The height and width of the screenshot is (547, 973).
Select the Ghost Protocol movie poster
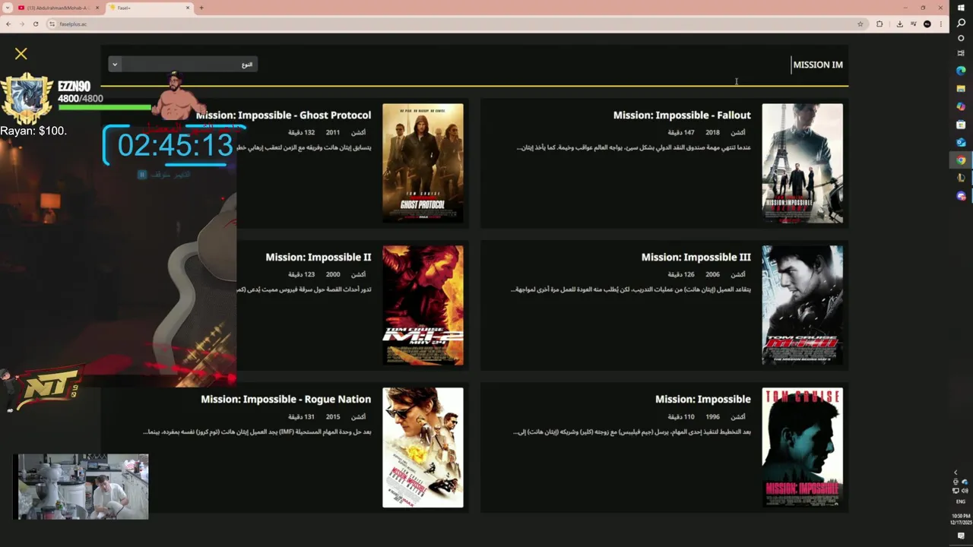423,163
